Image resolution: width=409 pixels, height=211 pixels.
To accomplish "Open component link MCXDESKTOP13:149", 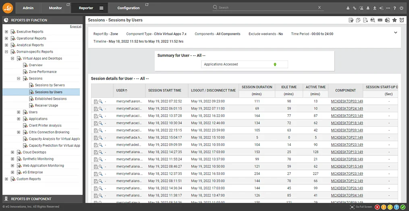I will tap(347, 152).
